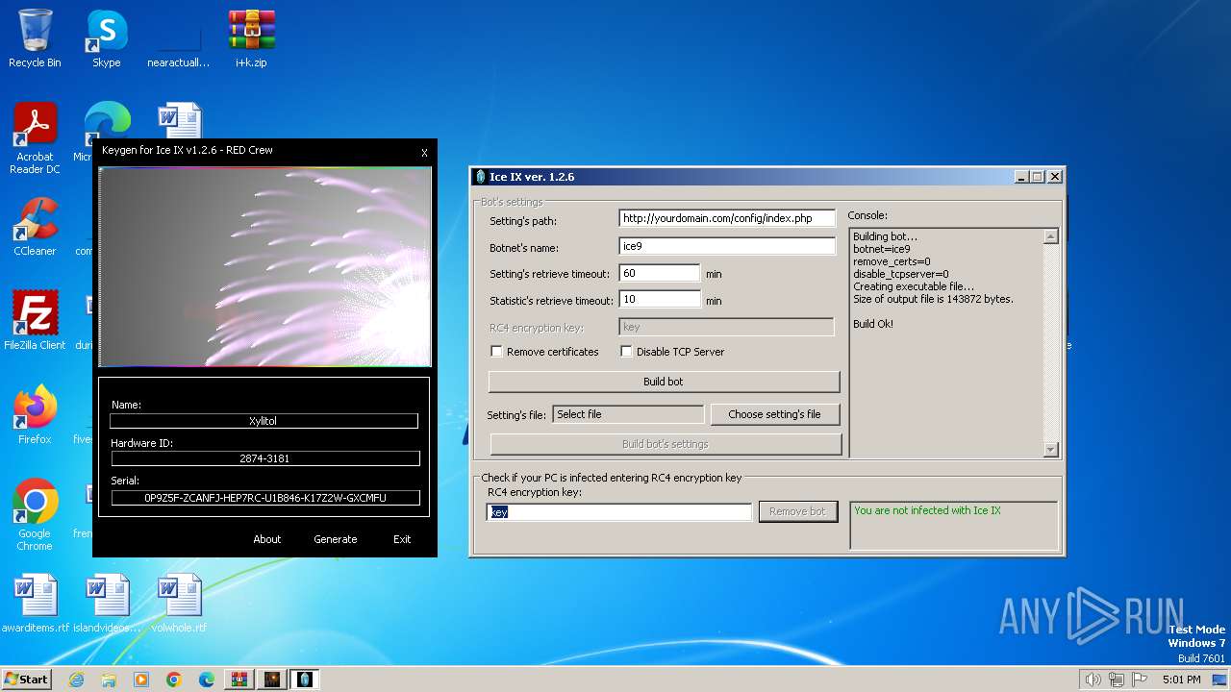Toggle Remove certificates checkbox
The height and width of the screenshot is (692, 1231).
(496, 352)
